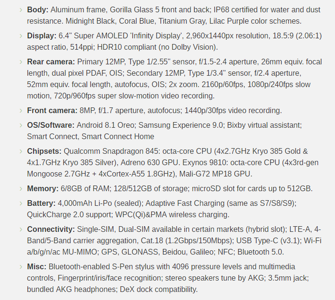Click the OS/Software bold label
The image size is (335, 300).
pyautogui.click(x=51, y=125)
